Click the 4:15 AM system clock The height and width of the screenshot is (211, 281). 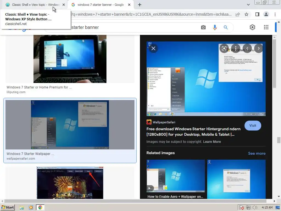(267, 208)
